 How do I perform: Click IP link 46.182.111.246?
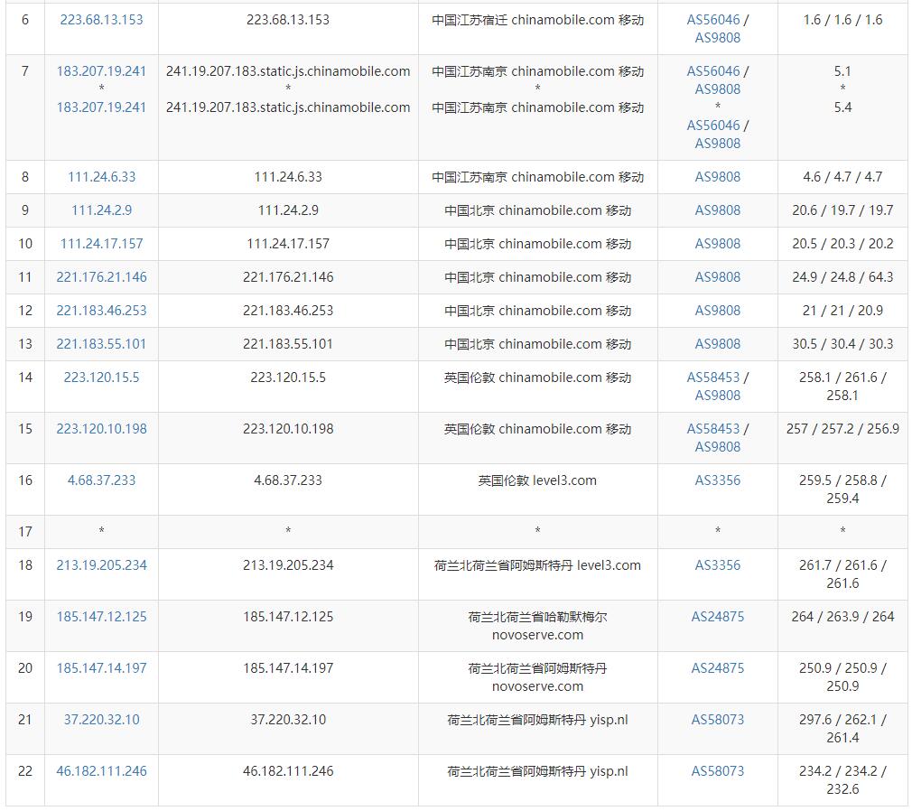pyautogui.click(x=101, y=771)
